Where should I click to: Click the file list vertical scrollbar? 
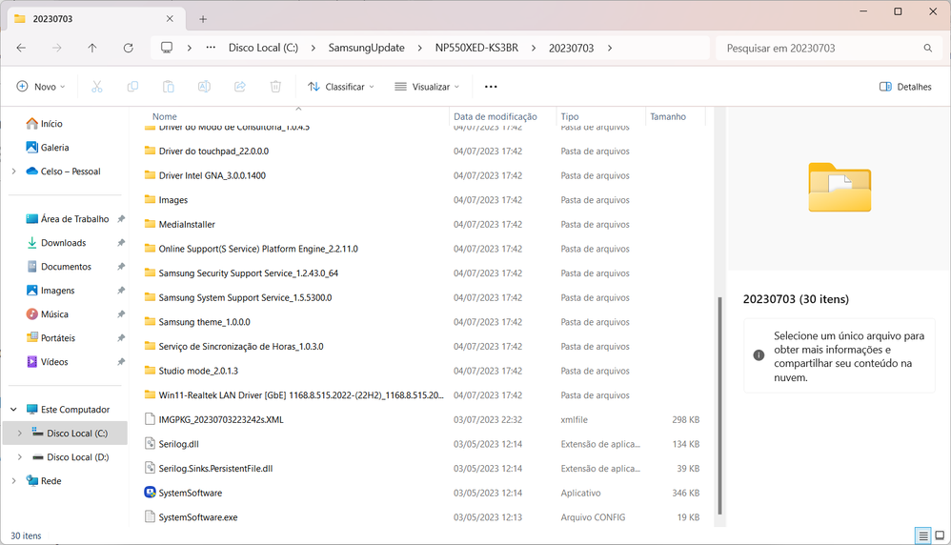720,405
